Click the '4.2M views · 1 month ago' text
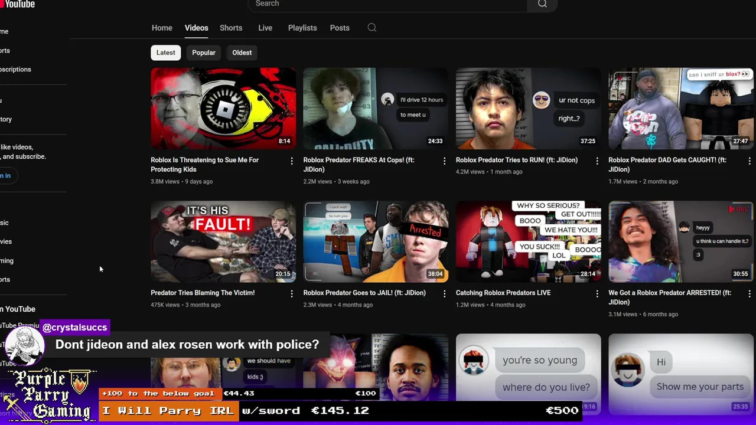Image resolution: width=756 pixels, height=425 pixels. coord(489,172)
